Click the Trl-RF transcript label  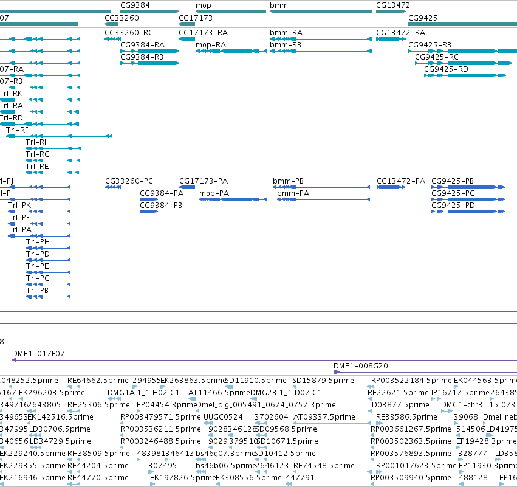(x=17, y=130)
